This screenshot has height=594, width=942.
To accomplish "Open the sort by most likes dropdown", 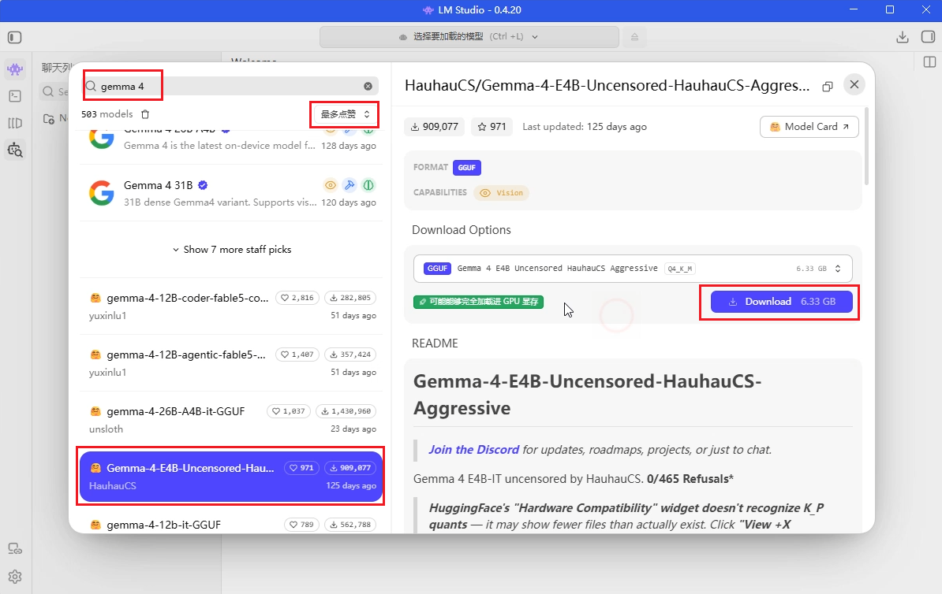I will [345, 114].
